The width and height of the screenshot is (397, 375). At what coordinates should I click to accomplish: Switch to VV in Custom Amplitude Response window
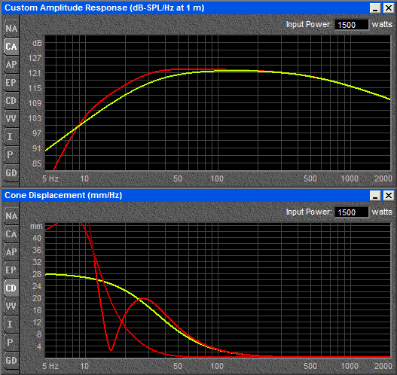click(11, 118)
